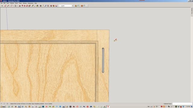Choose the Arc tool
Image resolution: width=193 pixels, height=108 pixels.
tap(12, 6)
